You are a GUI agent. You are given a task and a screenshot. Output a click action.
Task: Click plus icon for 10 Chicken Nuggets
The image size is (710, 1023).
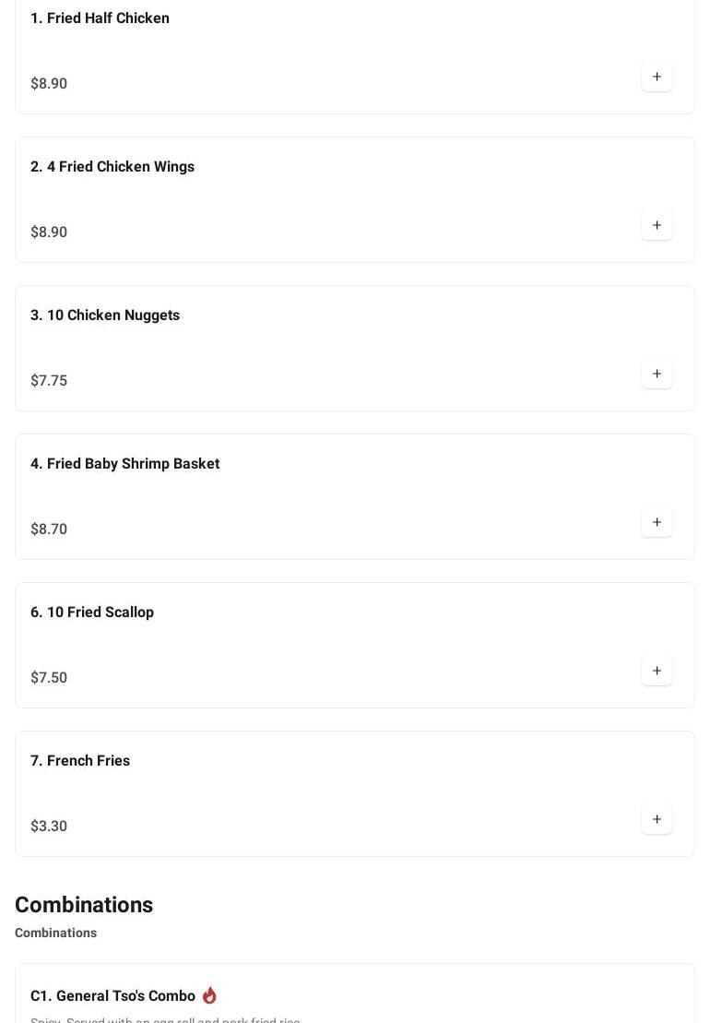click(657, 374)
